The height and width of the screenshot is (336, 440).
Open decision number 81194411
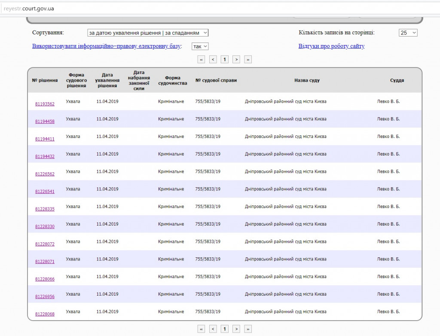[45, 139]
